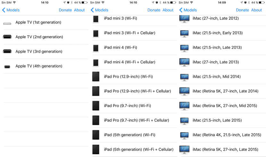Tap the iMac Retina 5K Late 2014 computer icon
Screen dimensions: 266x157
click(184, 92)
